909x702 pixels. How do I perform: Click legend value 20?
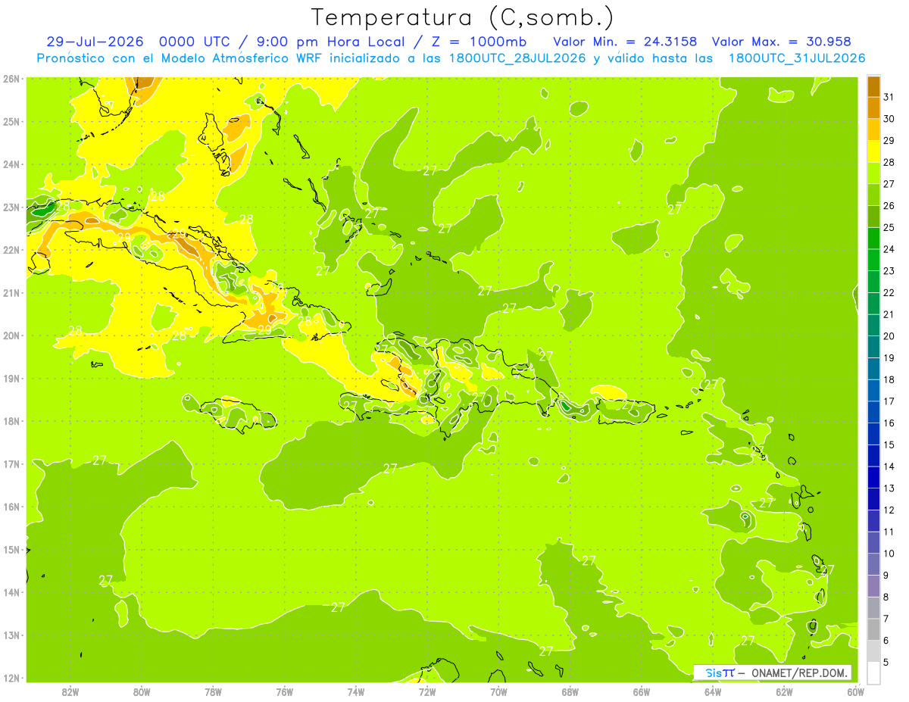click(889, 336)
